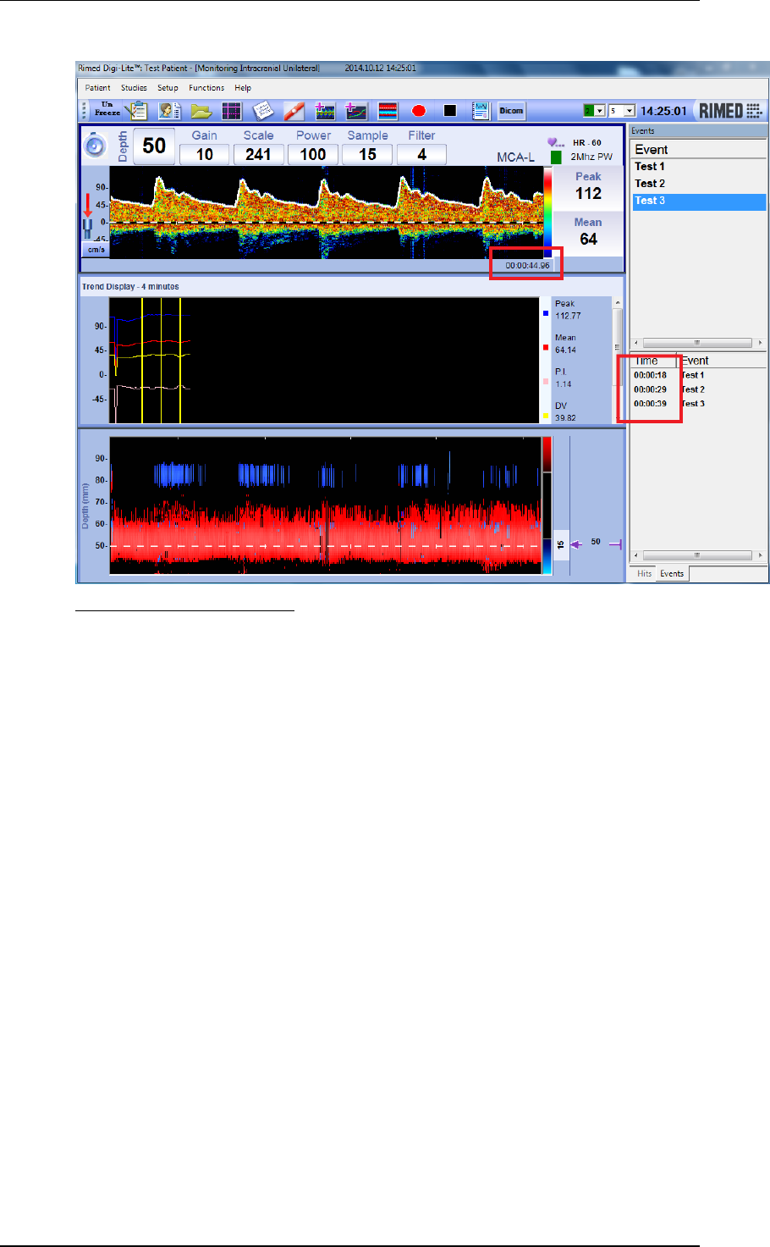Click the trend display chart icon

click(356, 111)
